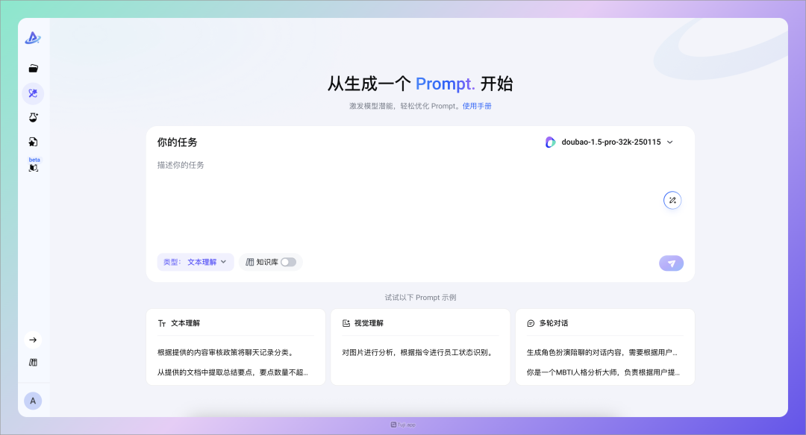The image size is (806, 435).
Task: Select example 对图片进行分析，根据指令进行员工状态识别
Action: pyautogui.click(x=419, y=353)
